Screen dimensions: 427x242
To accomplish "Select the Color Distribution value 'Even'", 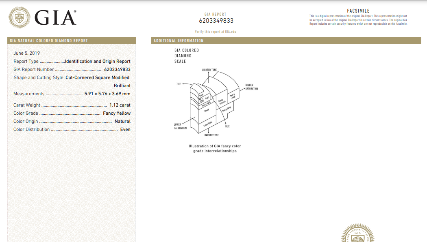I will (x=125, y=130).
